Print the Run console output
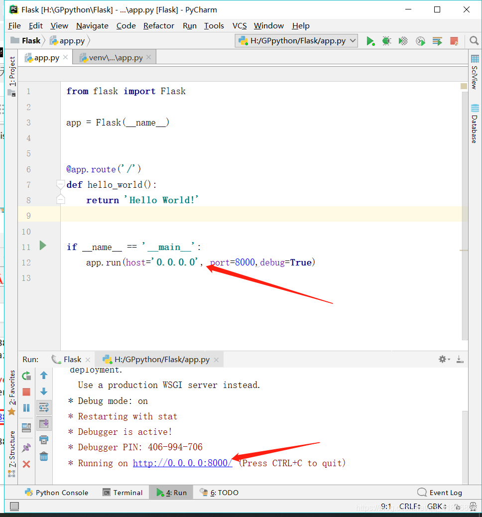The image size is (482, 517). 44,439
